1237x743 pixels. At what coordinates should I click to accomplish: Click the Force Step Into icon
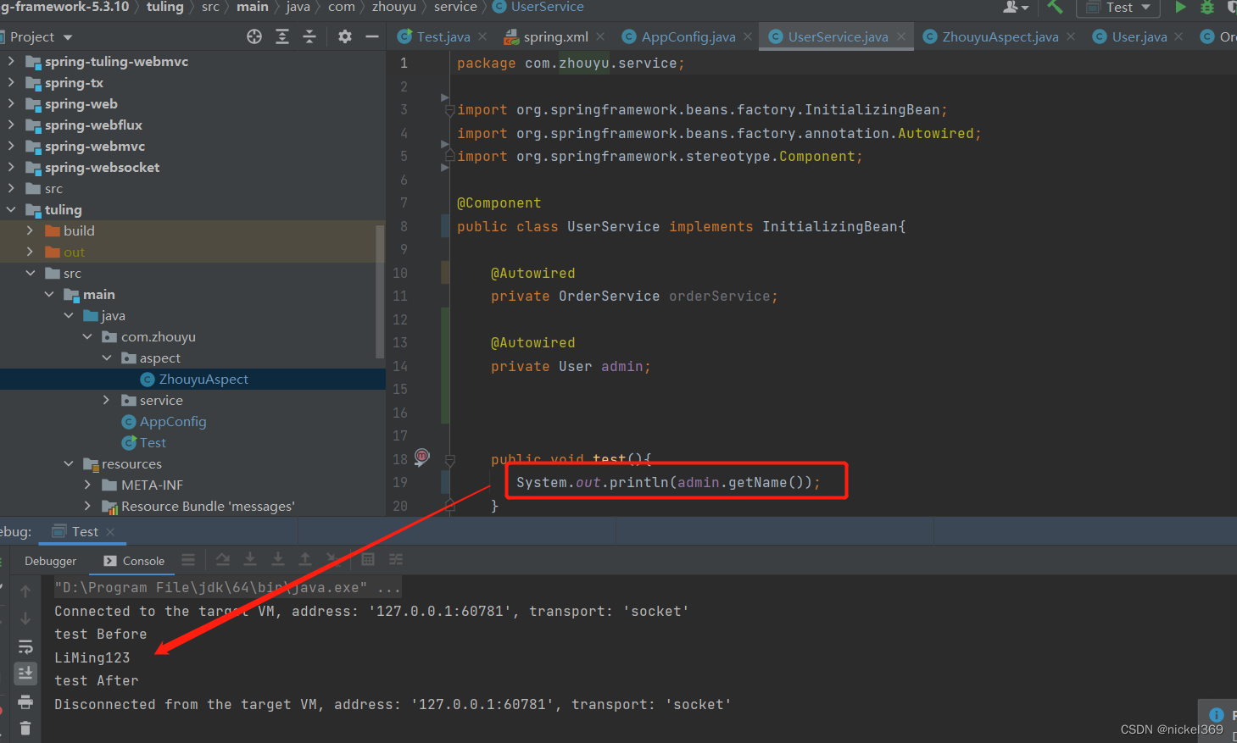277,559
